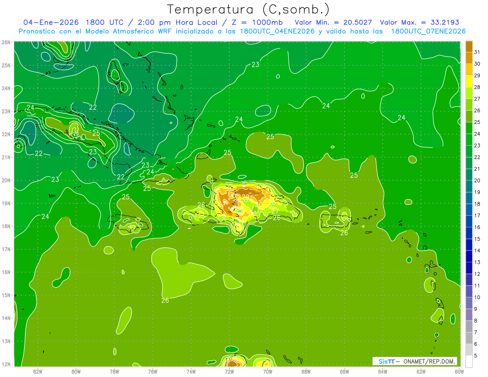This screenshot has height=377, width=488.
Task: Click longitude label '64W'
Action: [x=383, y=371]
